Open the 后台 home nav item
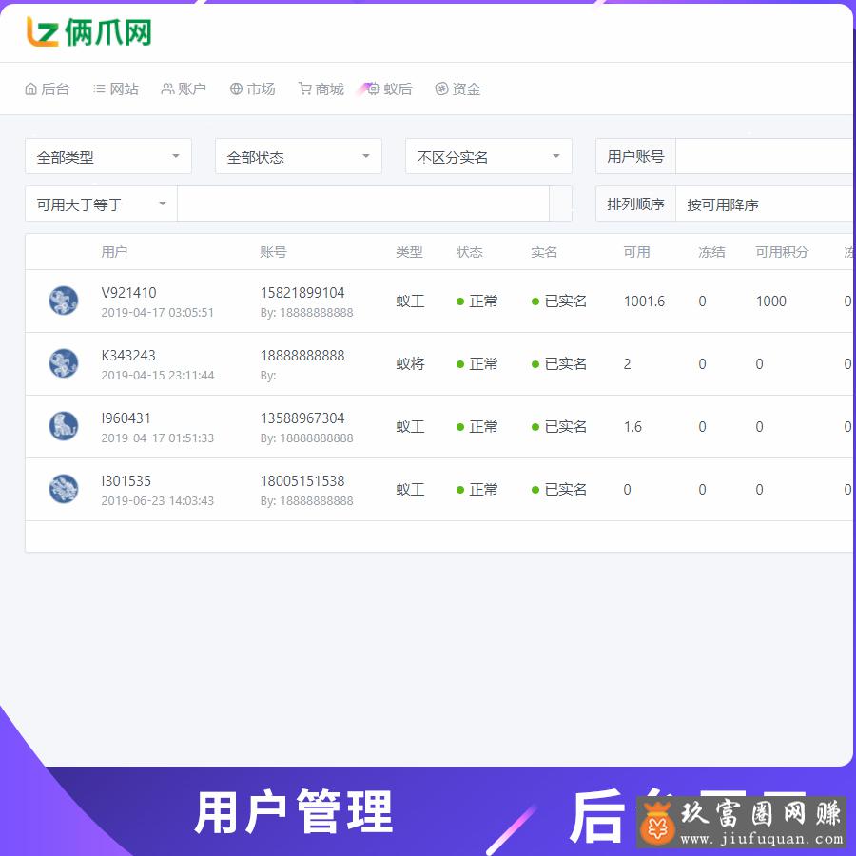 click(47, 89)
